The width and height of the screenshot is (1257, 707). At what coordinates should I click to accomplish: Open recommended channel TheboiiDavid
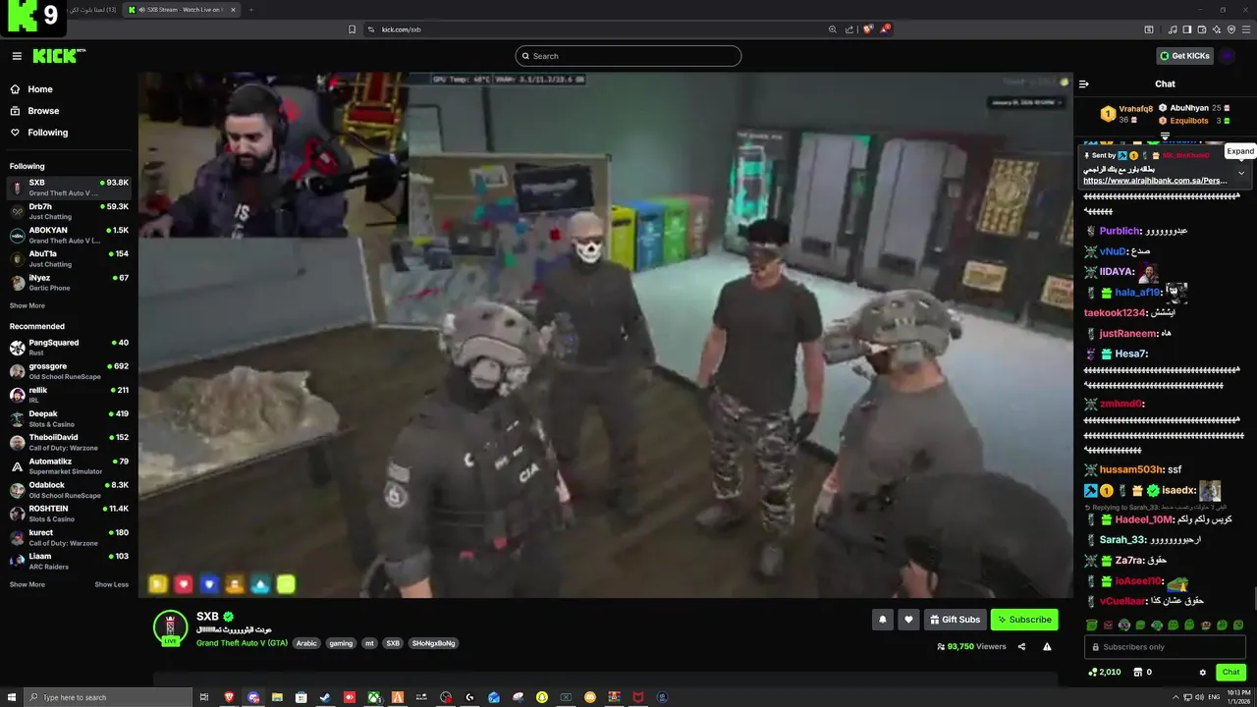tap(69, 442)
